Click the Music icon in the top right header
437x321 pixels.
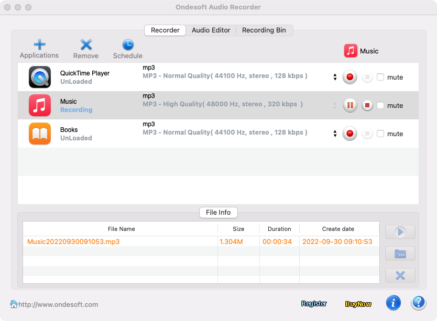pyautogui.click(x=351, y=51)
